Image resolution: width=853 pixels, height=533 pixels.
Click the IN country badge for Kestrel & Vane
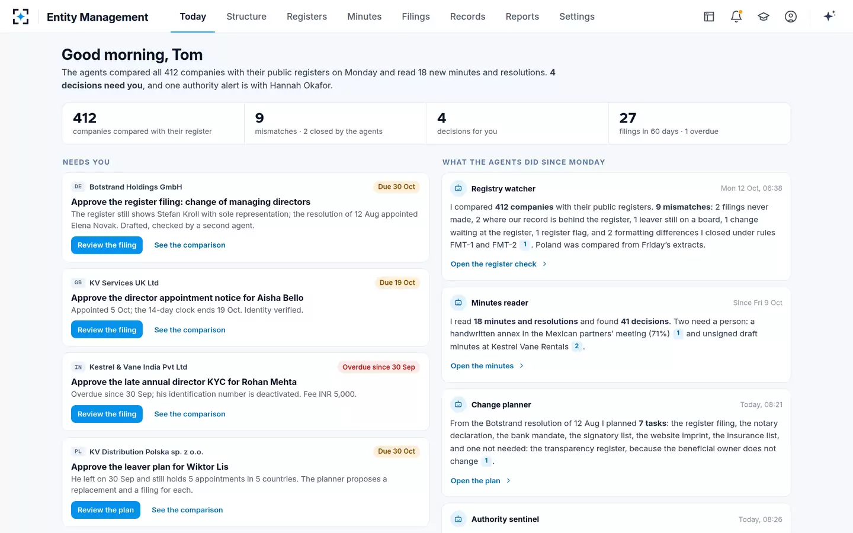point(78,367)
